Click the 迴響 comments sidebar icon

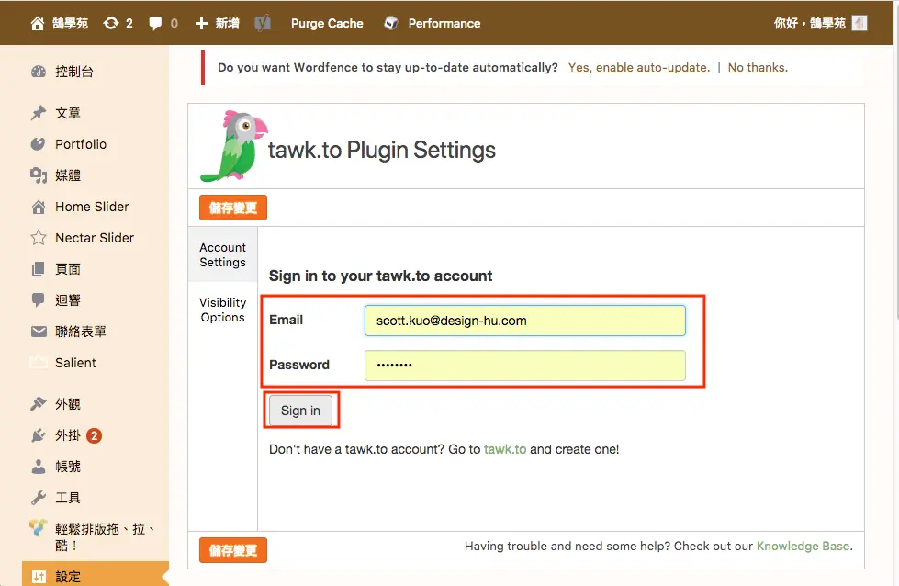(38, 299)
